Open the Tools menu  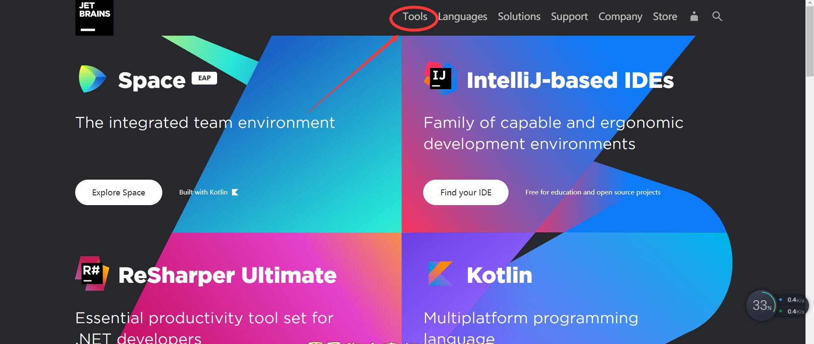415,17
